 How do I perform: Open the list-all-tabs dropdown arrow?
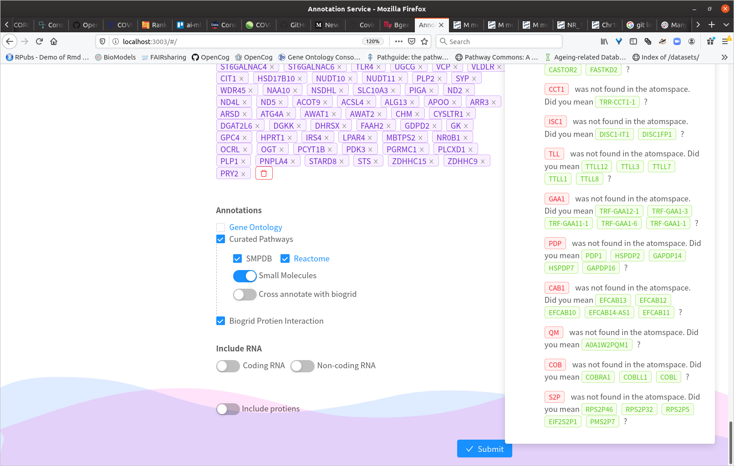726,25
